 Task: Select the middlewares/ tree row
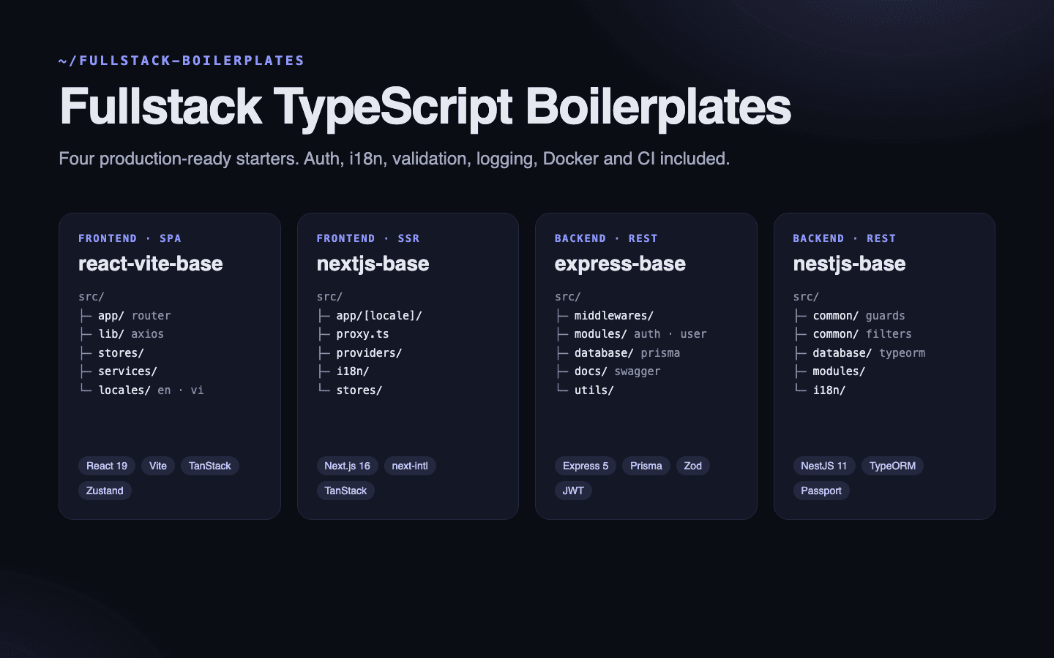(x=605, y=316)
